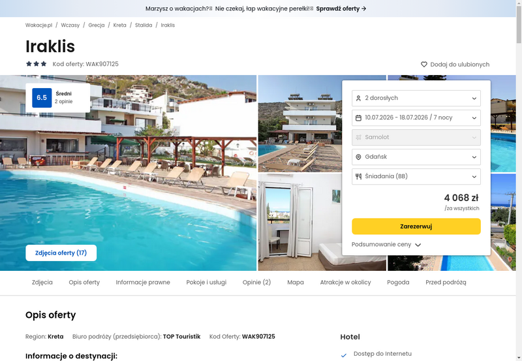
Task: Open the Śniadania (BB) meal dropdown
Action: pyautogui.click(x=416, y=176)
